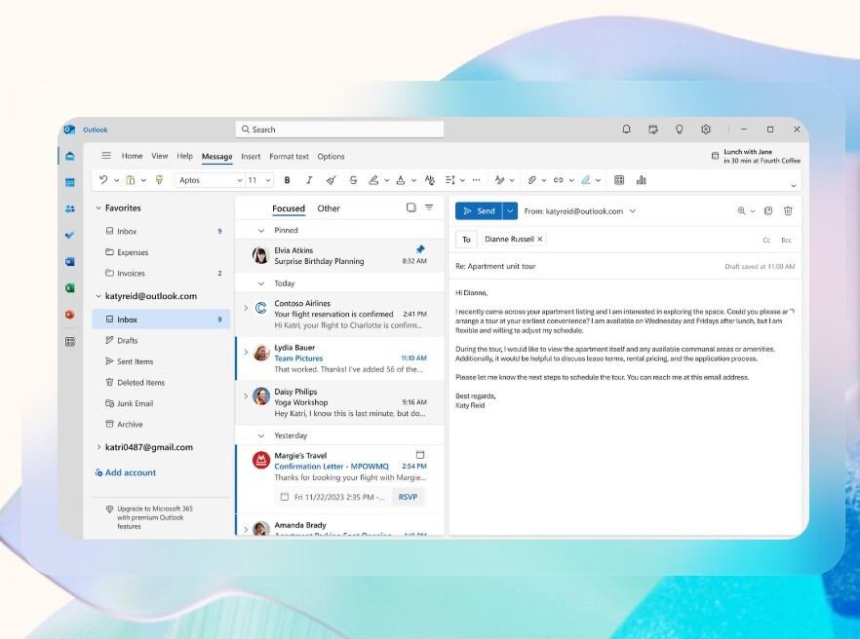Click the Bold formatting icon

tap(287, 180)
